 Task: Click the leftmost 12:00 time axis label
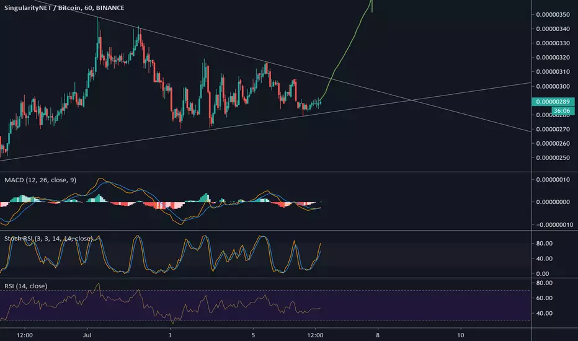click(x=25, y=335)
